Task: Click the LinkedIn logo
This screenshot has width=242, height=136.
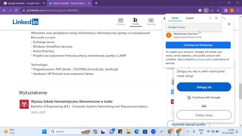Action: [x=25, y=22]
